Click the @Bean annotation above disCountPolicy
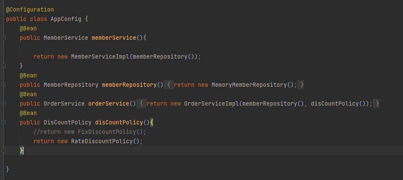This screenshot has height=180, width=403. [28, 113]
